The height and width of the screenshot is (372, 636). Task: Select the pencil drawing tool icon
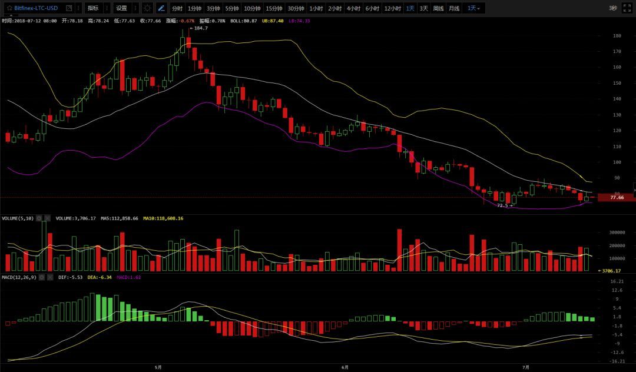point(161,8)
